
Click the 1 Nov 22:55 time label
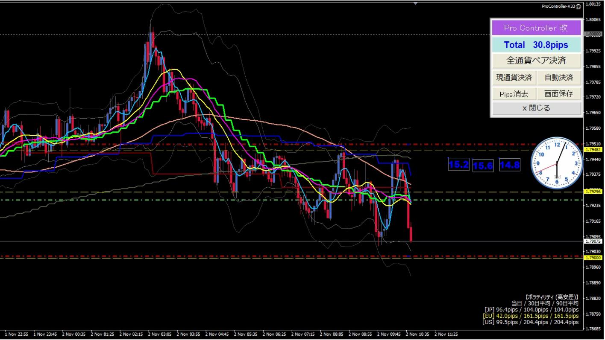click(16, 334)
